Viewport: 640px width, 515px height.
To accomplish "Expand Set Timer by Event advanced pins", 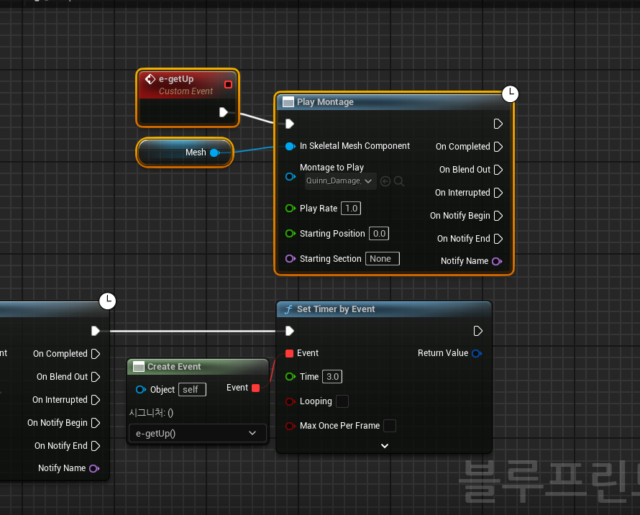I will pyautogui.click(x=385, y=446).
